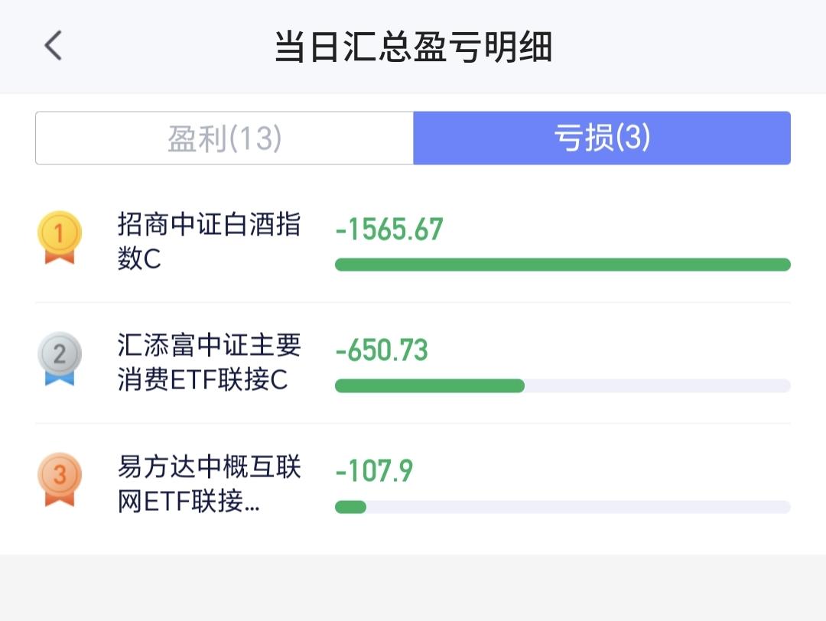
Task: Click the 当日汇总盈亏明细 page title
Action: [413, 47]
